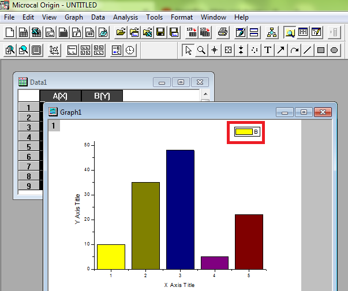The width and height of the screenshot is (348, 291).
Task: Activate the straight Arrow tool
Action: click(x=281, y=50)
